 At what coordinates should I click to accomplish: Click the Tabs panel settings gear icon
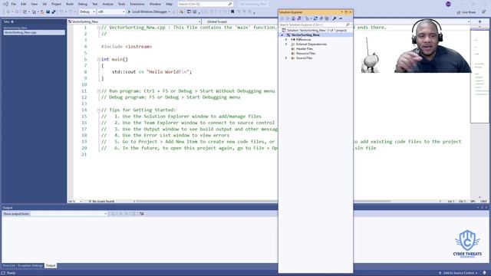point(12,21)
